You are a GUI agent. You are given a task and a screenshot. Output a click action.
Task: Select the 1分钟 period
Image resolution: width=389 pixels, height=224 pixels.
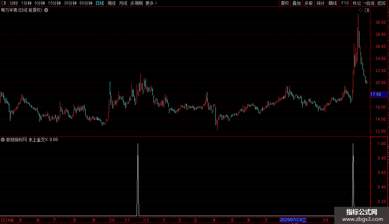pos(26,3)
